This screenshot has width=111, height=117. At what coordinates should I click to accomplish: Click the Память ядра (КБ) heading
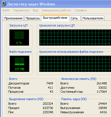tap(74, 99)
